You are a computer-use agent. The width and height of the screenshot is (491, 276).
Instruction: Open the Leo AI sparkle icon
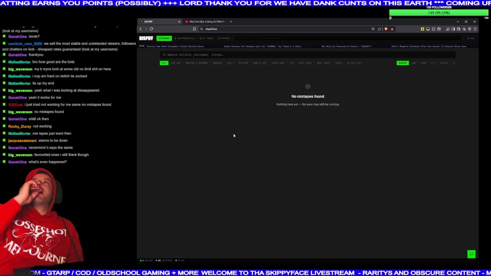click(x=464, y=29)
